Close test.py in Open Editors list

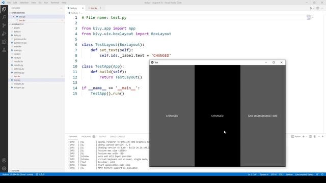(14, 17)
